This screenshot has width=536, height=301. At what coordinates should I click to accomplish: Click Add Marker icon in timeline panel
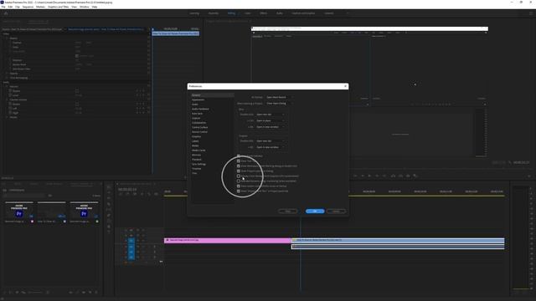142,194
